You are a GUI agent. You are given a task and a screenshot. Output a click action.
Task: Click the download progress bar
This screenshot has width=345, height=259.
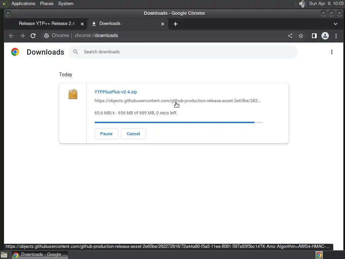[179, 122]
